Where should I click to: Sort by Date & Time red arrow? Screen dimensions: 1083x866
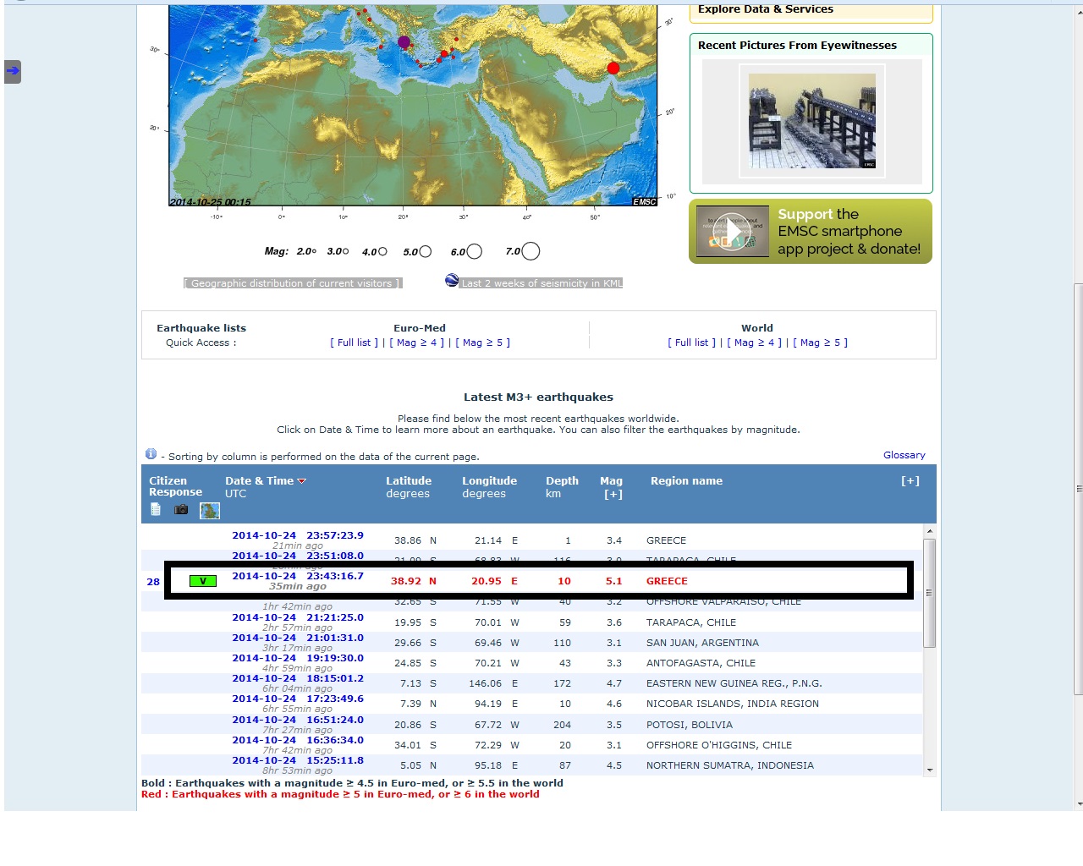pos(302,481)
